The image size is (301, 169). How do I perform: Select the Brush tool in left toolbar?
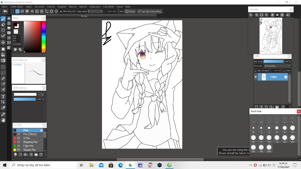pyautogui.click(x=3, y=18)
